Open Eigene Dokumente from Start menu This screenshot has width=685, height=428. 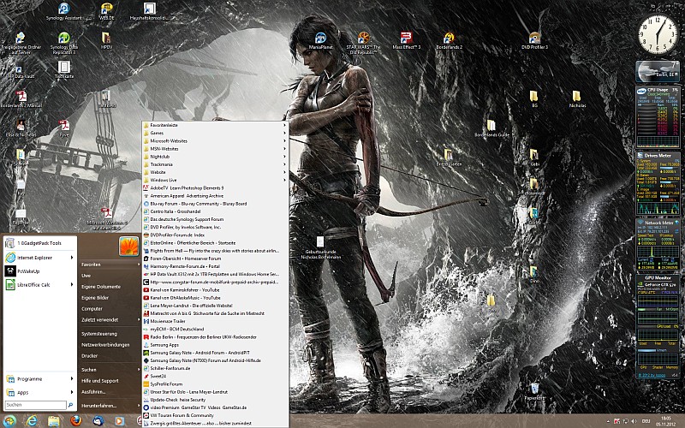[110, 287]
